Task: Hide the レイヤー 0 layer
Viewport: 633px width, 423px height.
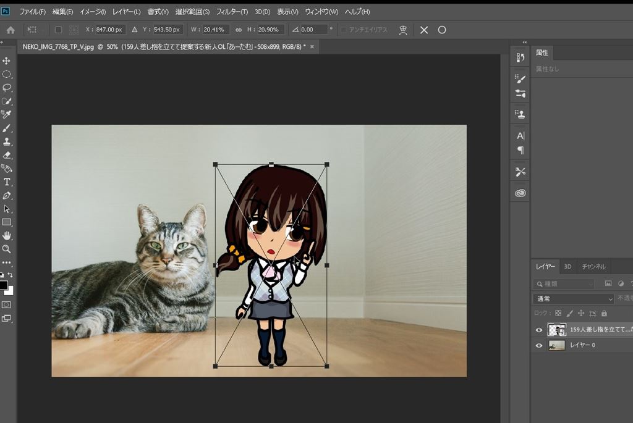Action: [x=538, y=346]
